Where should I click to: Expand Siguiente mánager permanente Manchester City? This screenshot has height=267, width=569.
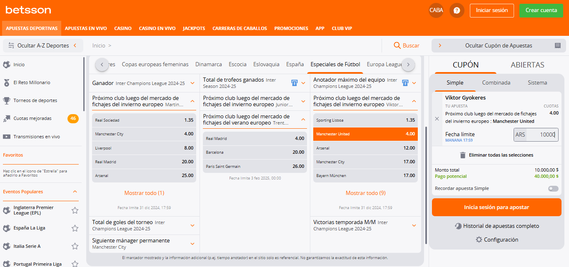[192, 244]
